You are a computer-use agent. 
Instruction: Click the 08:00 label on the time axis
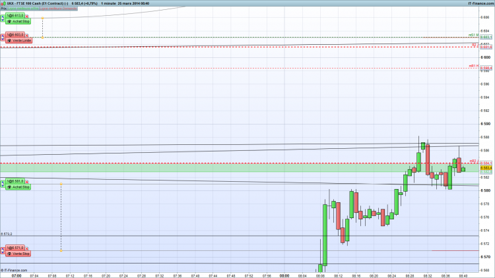(x=284, y=276)
